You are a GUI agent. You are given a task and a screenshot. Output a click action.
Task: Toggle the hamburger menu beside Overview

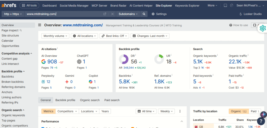(40, 25)
